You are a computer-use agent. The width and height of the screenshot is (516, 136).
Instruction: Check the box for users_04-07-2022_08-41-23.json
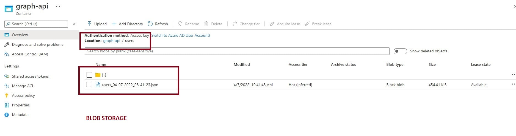coord(89,84)
